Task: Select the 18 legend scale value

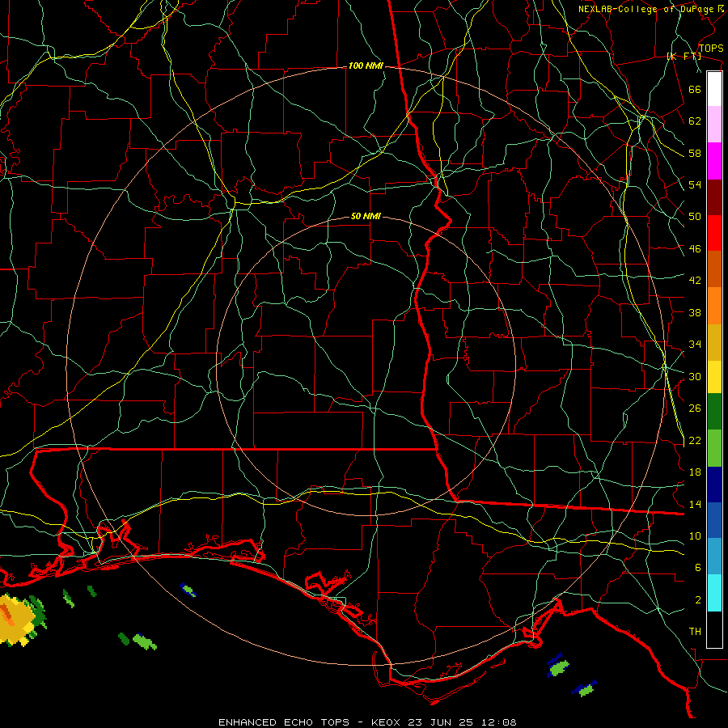Action: pos(695,472)
